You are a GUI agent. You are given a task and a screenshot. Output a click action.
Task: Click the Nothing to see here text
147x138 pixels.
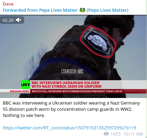pos(24,115)
